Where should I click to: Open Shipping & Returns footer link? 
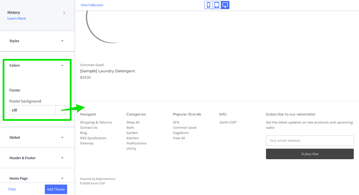96,122
